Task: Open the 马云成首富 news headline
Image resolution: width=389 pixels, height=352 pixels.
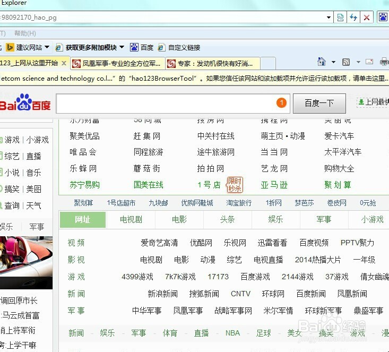Action: (x=21, y=315)
